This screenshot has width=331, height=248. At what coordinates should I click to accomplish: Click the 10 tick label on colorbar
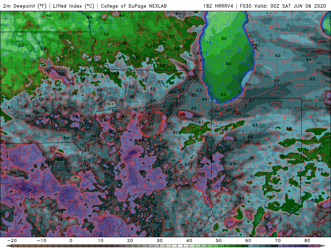coord(101,241)
